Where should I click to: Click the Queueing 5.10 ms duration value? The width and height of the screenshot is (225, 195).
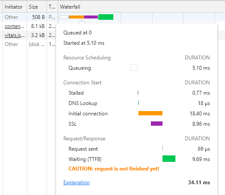pyautogui.click(x=201, y=68)
